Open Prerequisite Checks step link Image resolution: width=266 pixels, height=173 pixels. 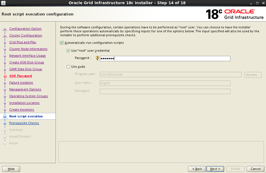point(24,123)
